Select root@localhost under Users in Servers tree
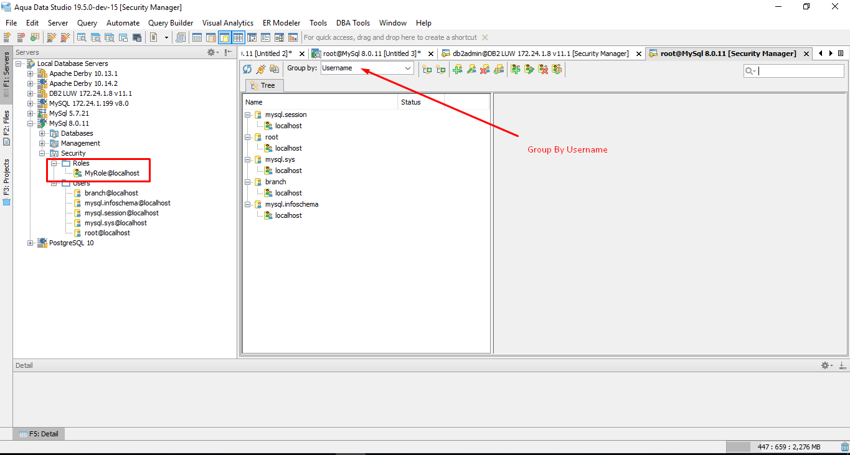This screenshot has width=850, height=455. [107, 233]
